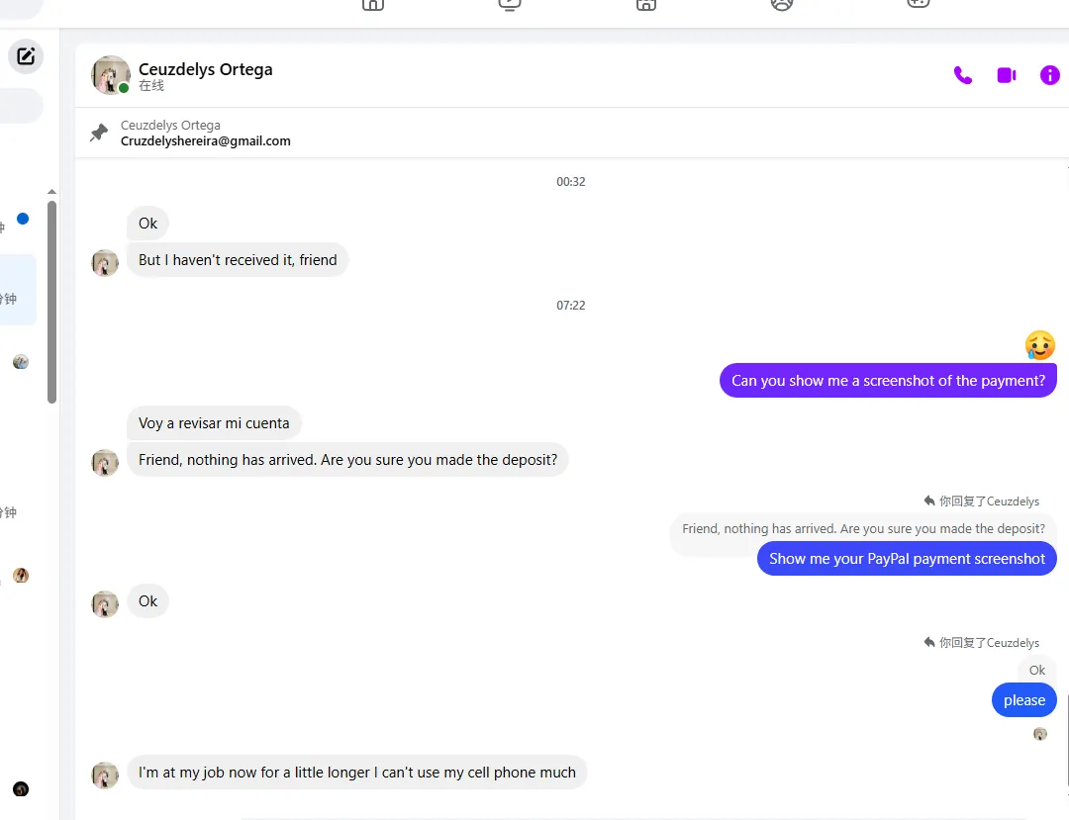
Task: Click the Home icon in top navigation
Action: [x=373, y=4]
